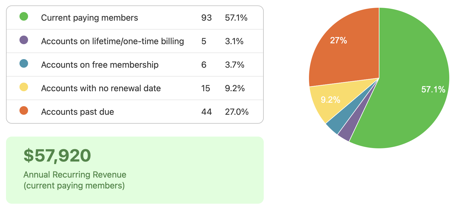453x208 pixels.
Task: Click the yellow dot for no renewal date
Action: tap(24, 87)
